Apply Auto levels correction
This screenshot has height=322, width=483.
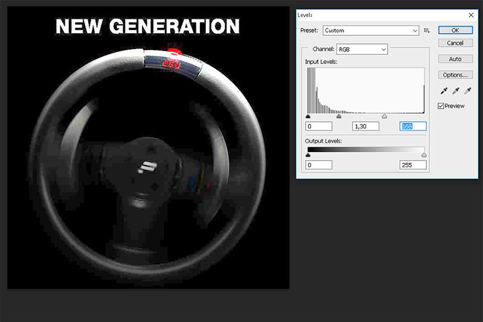click(455, 59)
